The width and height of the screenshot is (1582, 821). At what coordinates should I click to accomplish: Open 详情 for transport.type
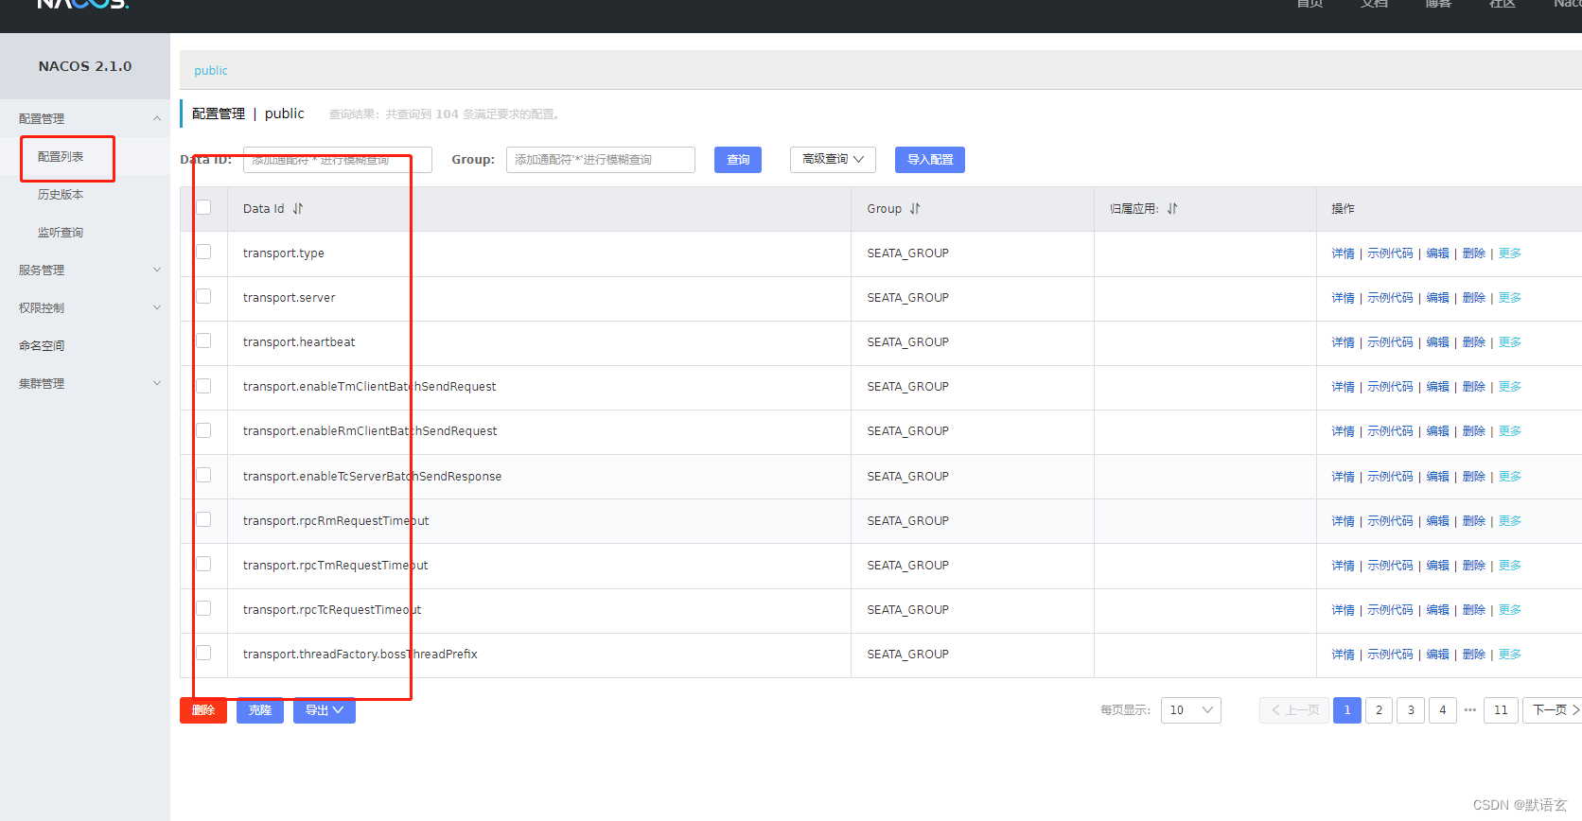point(1343,253)
